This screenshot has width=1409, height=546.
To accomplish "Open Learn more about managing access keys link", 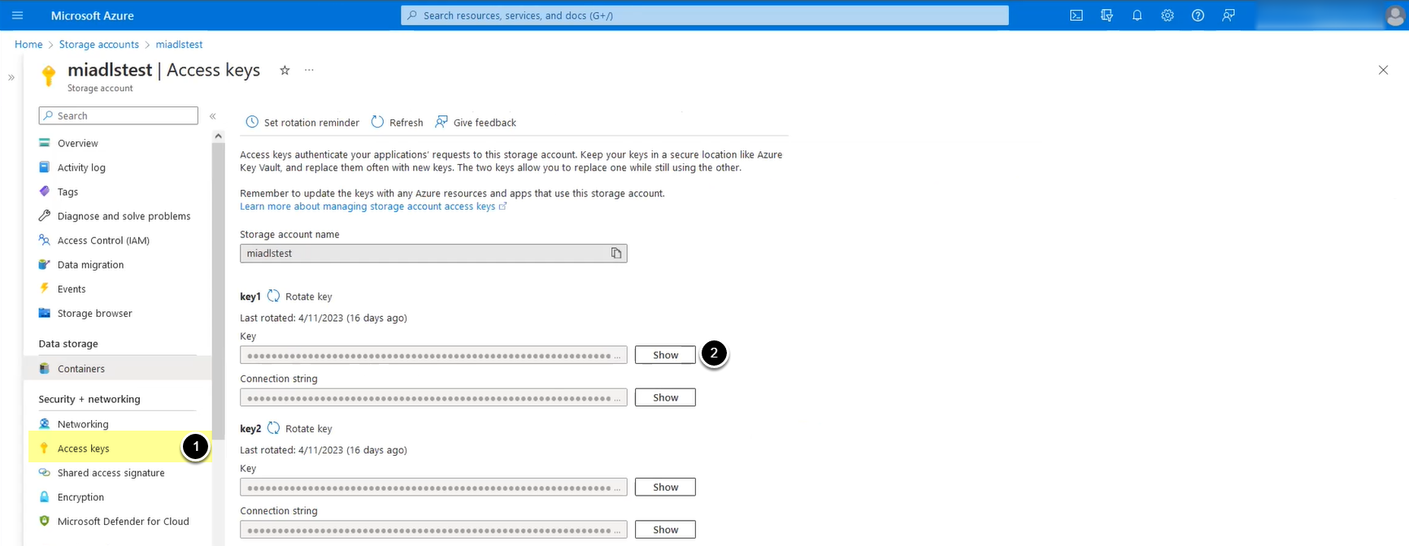I will pos(373,206).
